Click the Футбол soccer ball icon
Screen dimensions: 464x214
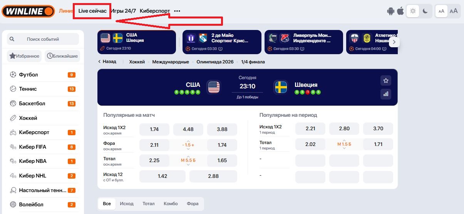[13, 75]
